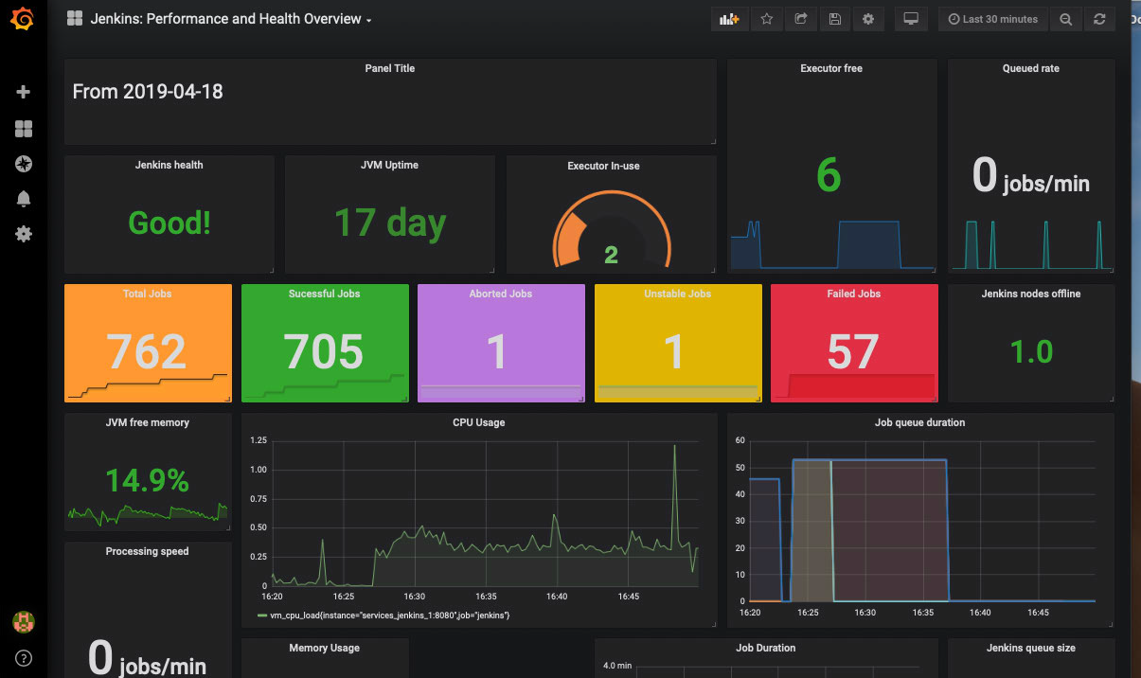Click the Memory Usage panel title
1141x678 pixels.
coord(325,648)
